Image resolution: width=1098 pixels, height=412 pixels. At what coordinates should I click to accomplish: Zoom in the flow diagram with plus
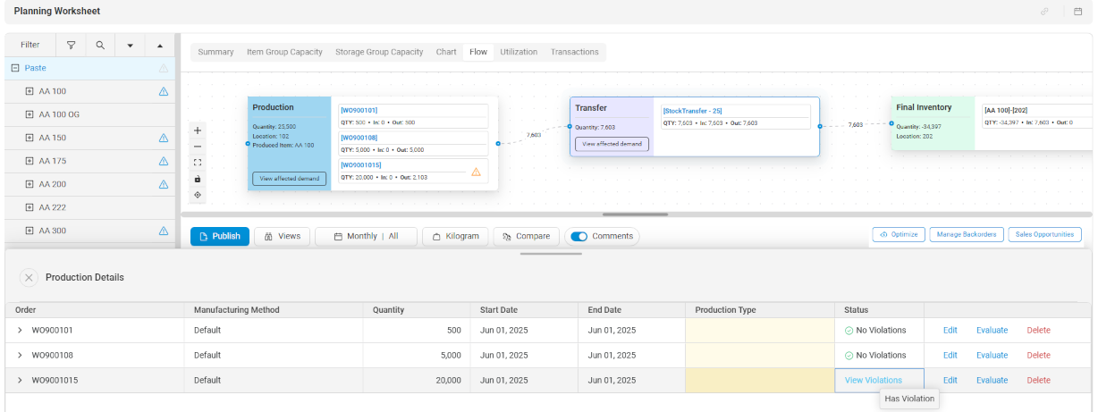(x=198, y=130)
